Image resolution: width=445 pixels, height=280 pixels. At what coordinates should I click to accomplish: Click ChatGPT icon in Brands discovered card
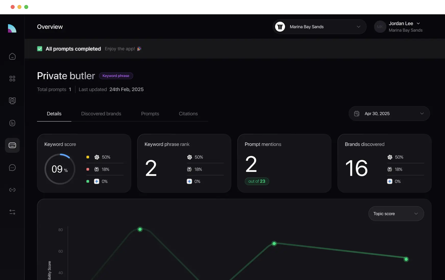tap(390, 157)
